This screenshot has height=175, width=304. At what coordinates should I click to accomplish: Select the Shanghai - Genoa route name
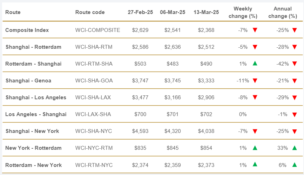pyautogui.click(x=28, y=81)
